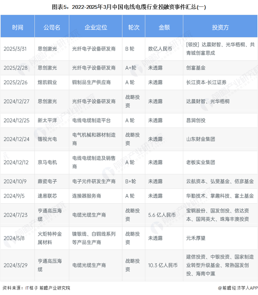Image resolution: width=258 pixels, height=295 pixels.
Task: Click investor 创富基金
Action: point(196,68)
